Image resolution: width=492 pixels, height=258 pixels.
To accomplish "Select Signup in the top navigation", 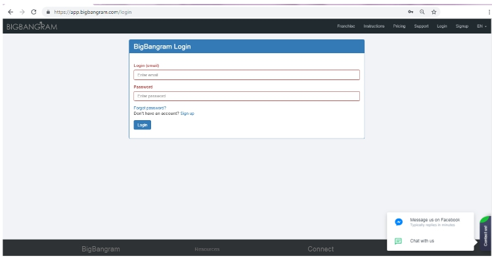I will 462,26.
